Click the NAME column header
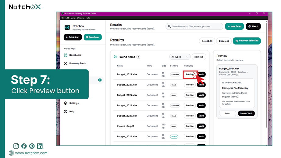This screenshot has width=281, height=158. coord(120,66)
